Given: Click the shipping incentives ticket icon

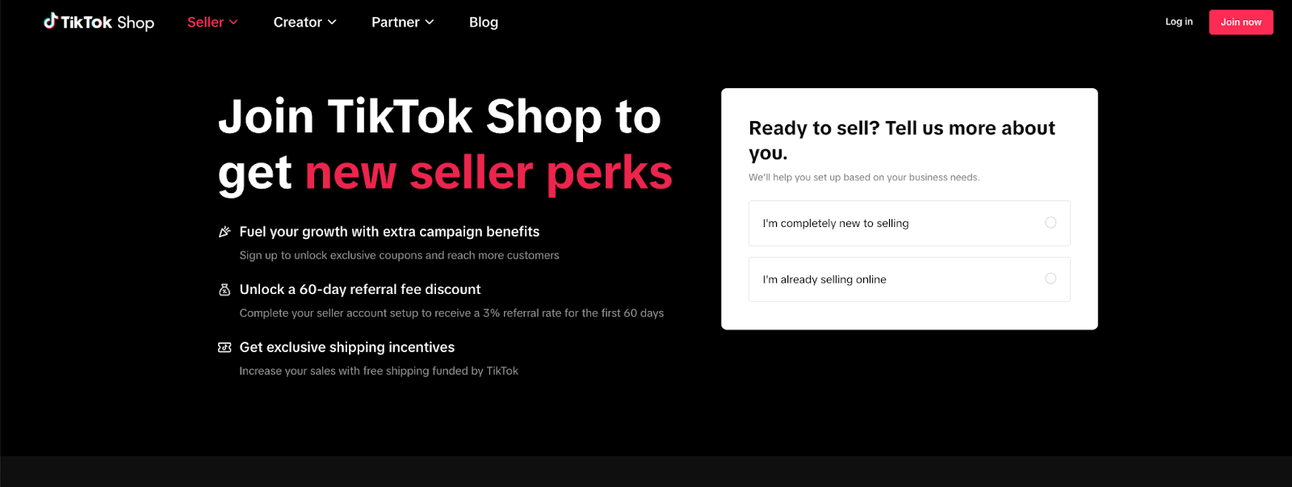Looking at the screenshot, I should [224, 347].
